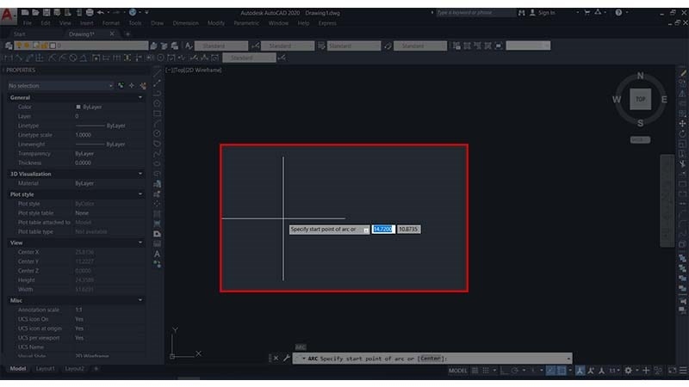Toggle object snap in the status bar
Viewport: 689px width, 387px height.
click(562, 371)
